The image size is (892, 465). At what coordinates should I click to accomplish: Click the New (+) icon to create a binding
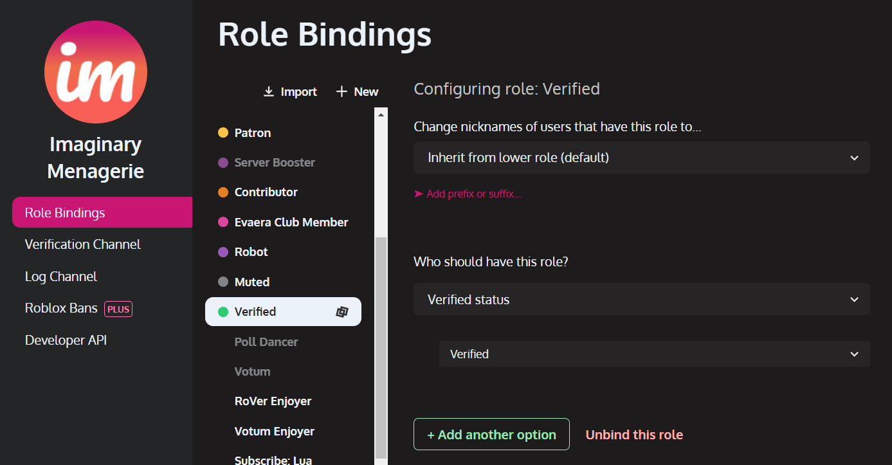point(340,91)
